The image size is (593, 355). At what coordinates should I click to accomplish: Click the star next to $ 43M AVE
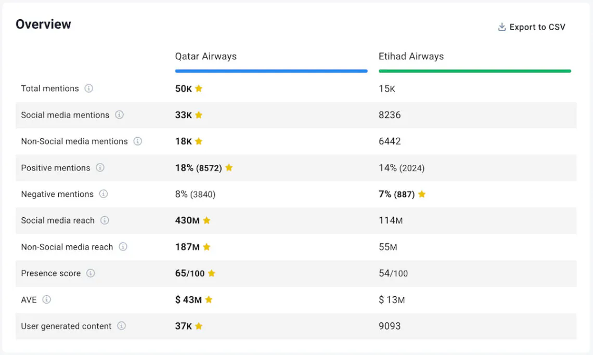(209, 299)
